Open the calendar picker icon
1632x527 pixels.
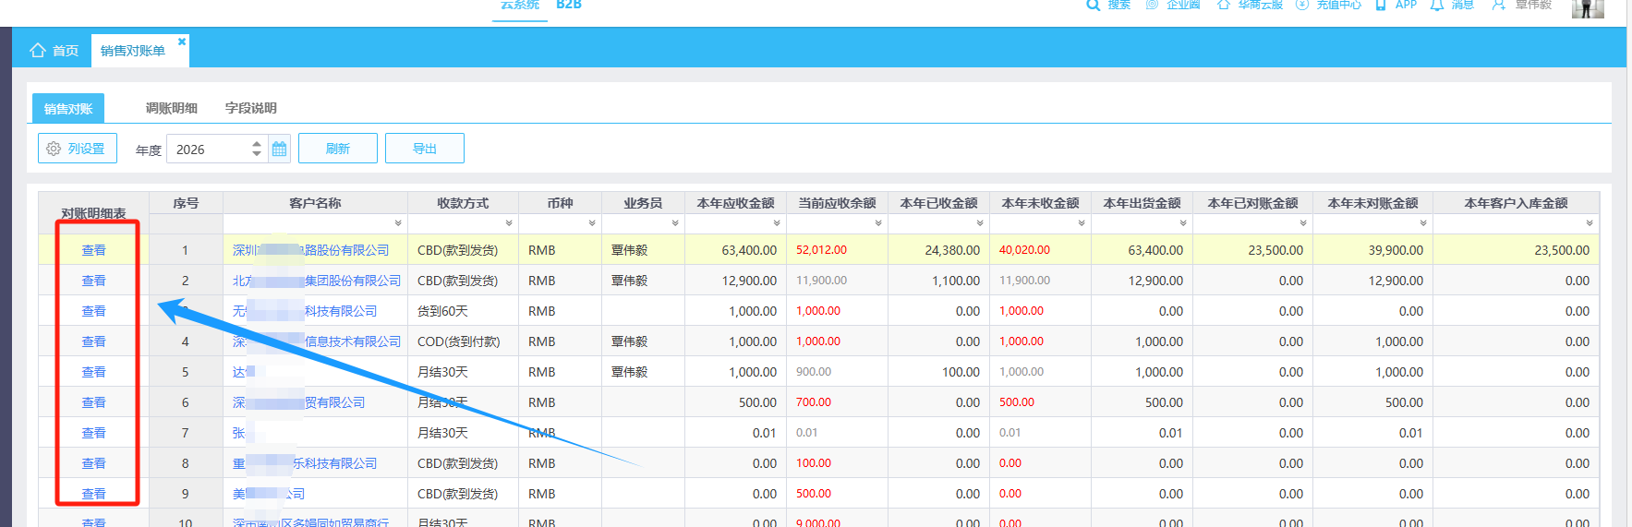coord(279,149)
